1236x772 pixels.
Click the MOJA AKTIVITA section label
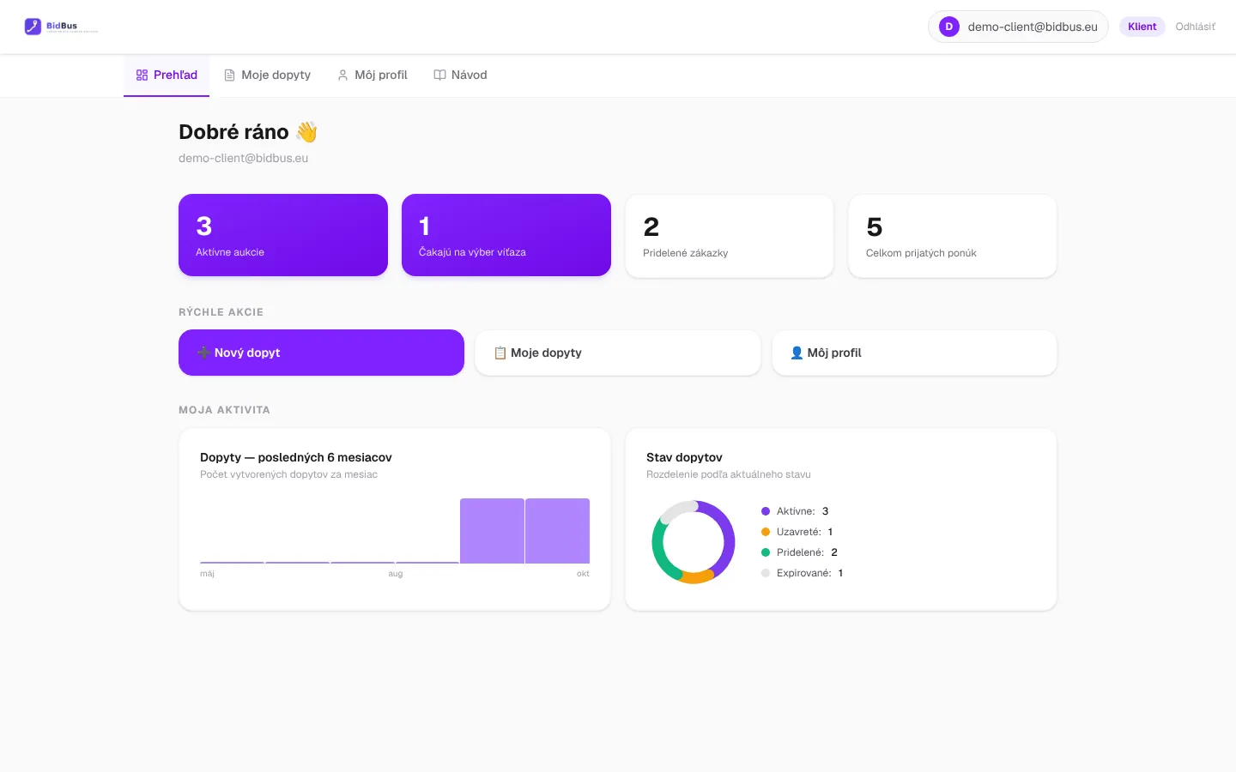[225, 410]
